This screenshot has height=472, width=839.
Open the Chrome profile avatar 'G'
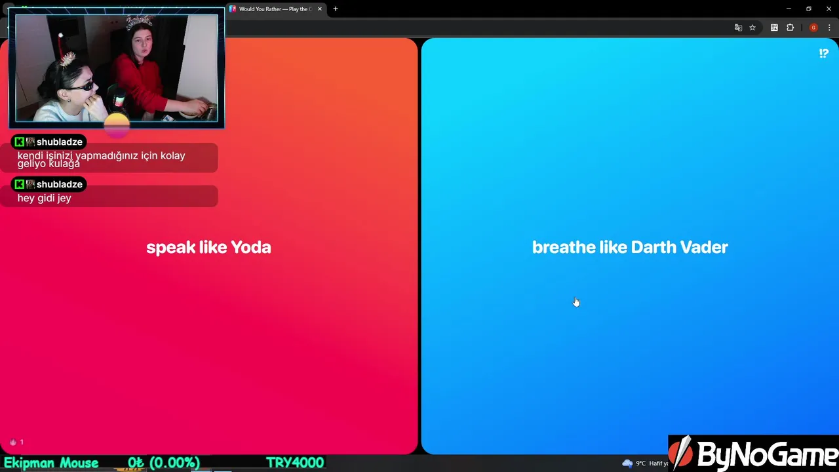(813, 28)
